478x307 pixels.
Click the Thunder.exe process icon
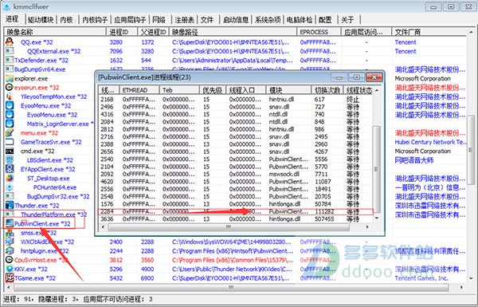coord(10,205)
